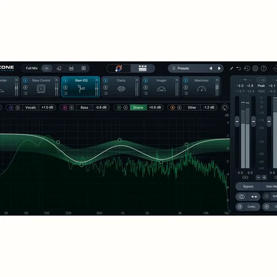
Task: Toggle the Vocals stem power button
Action: [11, 107]
